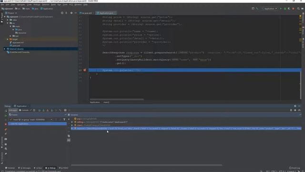This screenshot has height=172, width=305.
Task: Click the Step Into icon in debugger toolbar
Action: 43,110
